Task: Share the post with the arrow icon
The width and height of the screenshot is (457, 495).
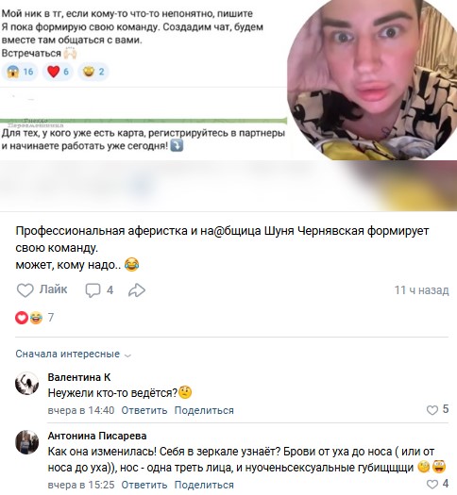Action: (137, 290)
